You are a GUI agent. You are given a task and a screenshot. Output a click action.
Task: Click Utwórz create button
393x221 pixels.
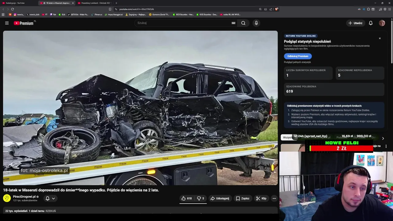[x=355, y=23]
